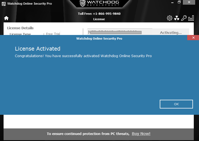This screenshot has width=199, height=141.
Task: Click the continued protection footer message
Action: [x=88, y=134]
